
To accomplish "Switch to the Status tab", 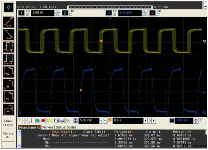I will [x=60, y=127].
